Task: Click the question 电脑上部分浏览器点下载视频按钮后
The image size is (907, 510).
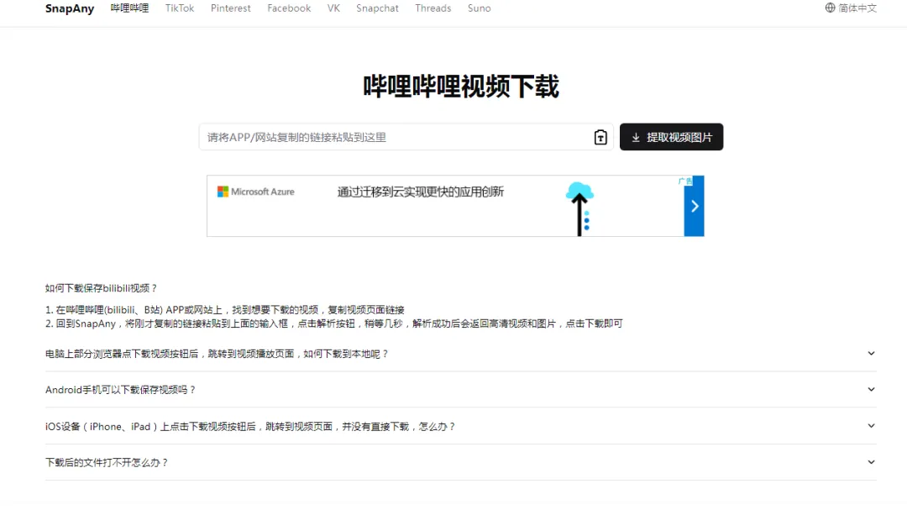Action: 217,354
